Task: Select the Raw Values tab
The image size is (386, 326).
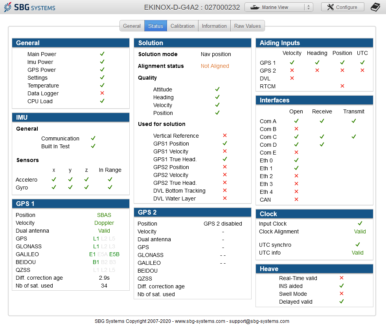Action: [247, 26]
